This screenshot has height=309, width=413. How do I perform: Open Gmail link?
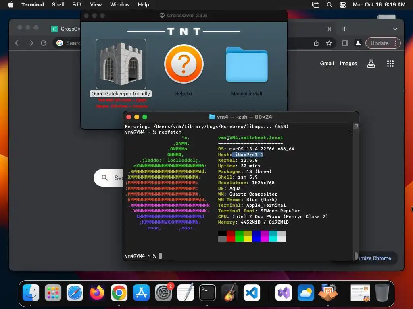click(x=327, y=63)
